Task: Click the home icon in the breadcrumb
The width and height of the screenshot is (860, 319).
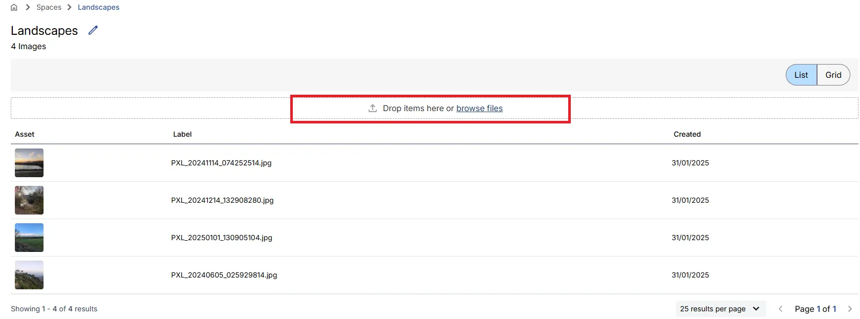Action: coord(14,7)
